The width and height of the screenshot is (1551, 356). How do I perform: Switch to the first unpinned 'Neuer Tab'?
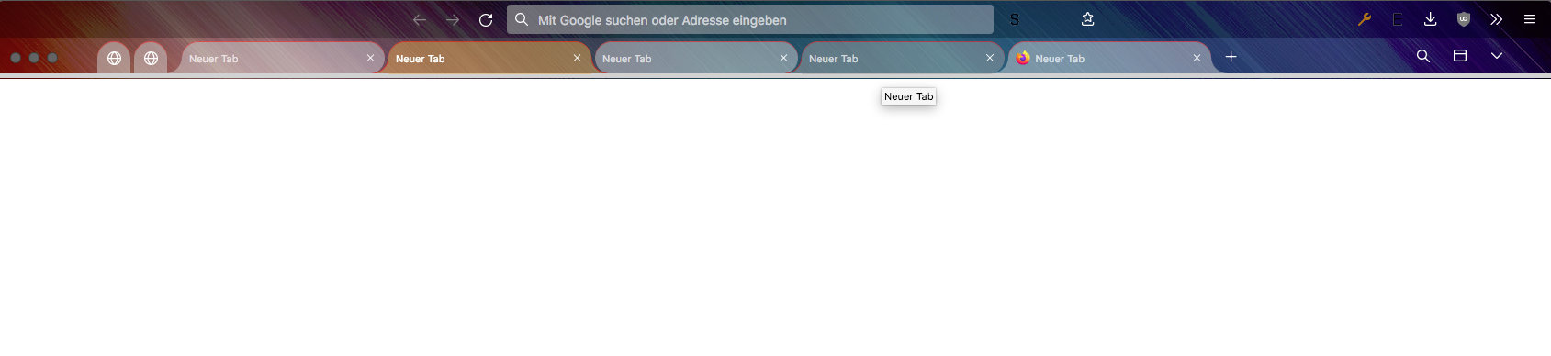tap(282, 58)
